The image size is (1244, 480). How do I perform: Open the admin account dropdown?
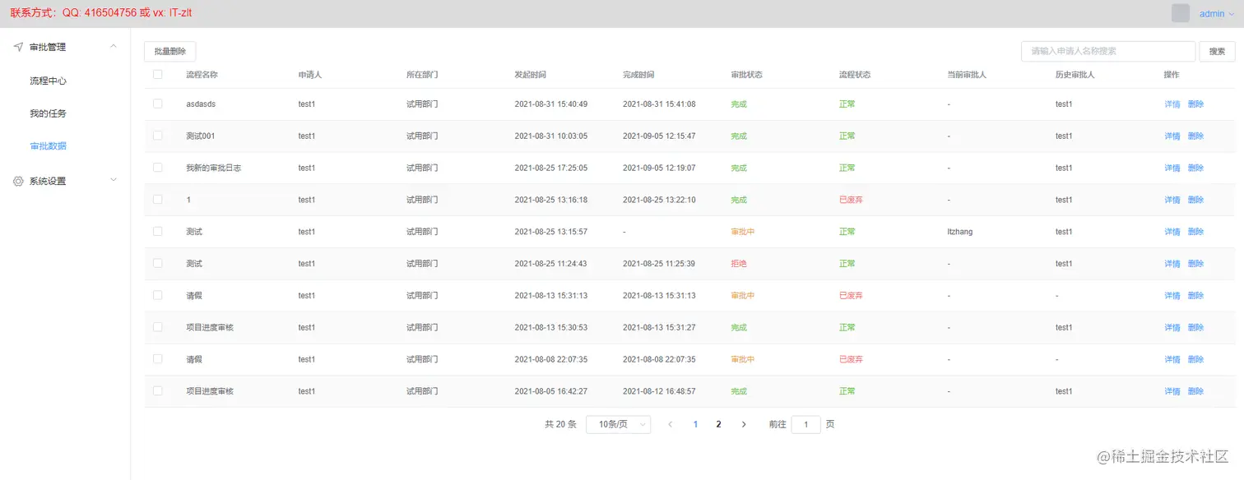[1216, 14]
